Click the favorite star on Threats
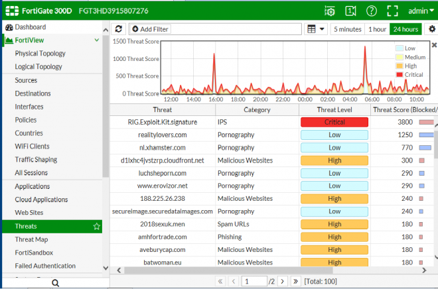Image resolution: width=438 pixels, height=289 pixels. point(97,226)
